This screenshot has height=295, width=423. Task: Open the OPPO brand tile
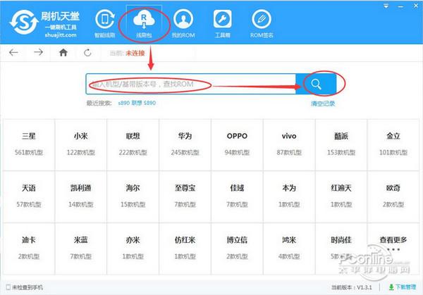pos(237,144)
